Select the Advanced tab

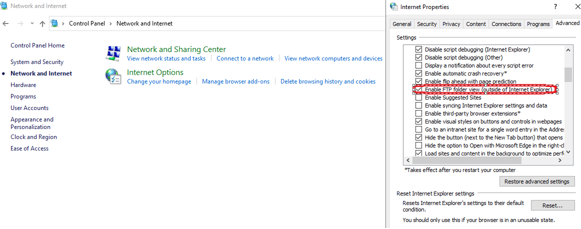coord(567,23)
